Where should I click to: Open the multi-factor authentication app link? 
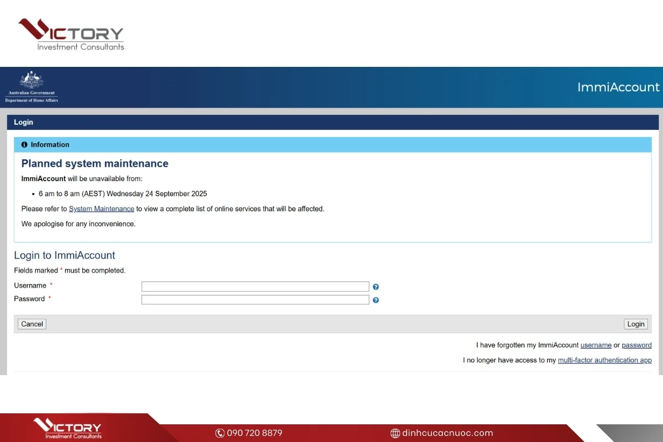(x=604, y=360)
